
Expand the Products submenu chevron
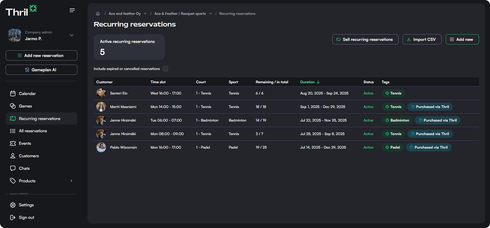coord(71,181)
